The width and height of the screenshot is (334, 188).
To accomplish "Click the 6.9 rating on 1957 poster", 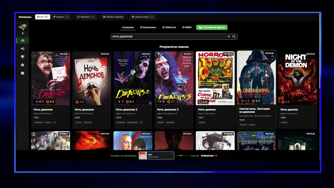I will coord(203,102).
